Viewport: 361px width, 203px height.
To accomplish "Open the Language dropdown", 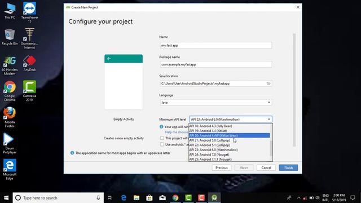I will click(x=215, y=103).
